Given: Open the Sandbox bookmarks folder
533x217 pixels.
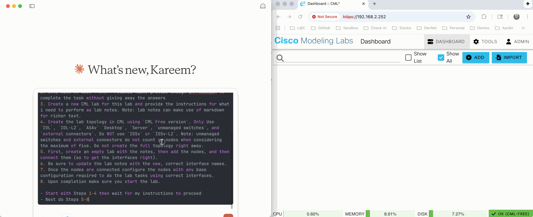Looking at the screenshot, I should [347, 28].
